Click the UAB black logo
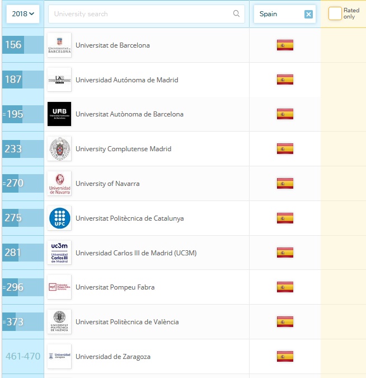 click(59, 114)
